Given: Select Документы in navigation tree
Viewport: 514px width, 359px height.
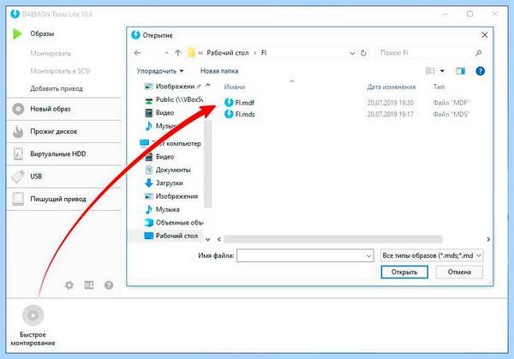Looking at the screenshot, I should [167, 170].
